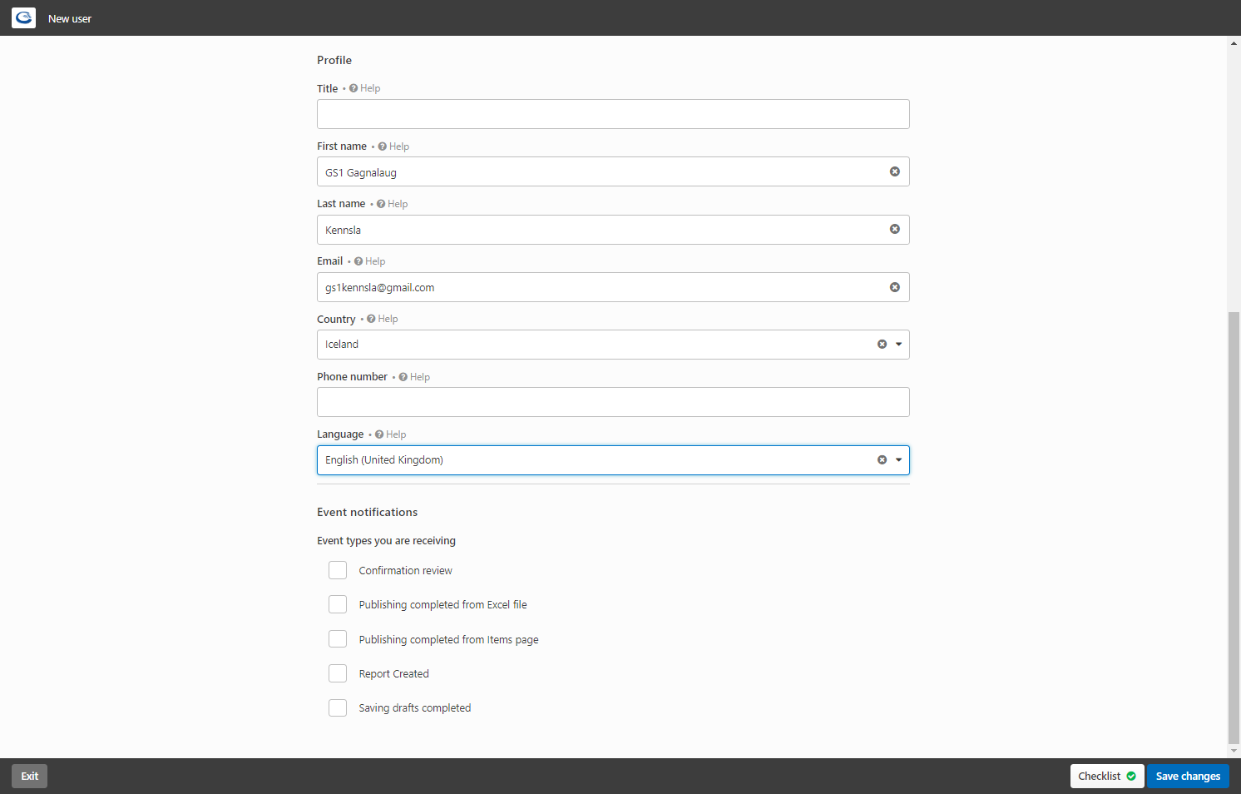Viewport: 1241px width, 794px height.
Task: Click the app logo in top bar
Action: pyautogui.click(x=23, y=17)
